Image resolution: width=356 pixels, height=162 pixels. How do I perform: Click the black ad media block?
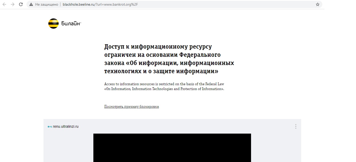[x=172, y=148]
